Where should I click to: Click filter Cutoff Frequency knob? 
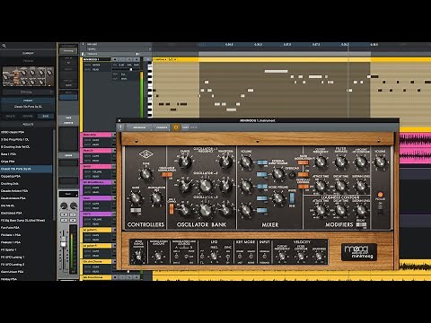point(321,161)
